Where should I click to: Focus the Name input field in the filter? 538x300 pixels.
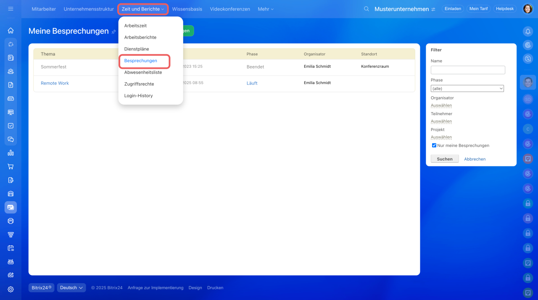(468, 70)
